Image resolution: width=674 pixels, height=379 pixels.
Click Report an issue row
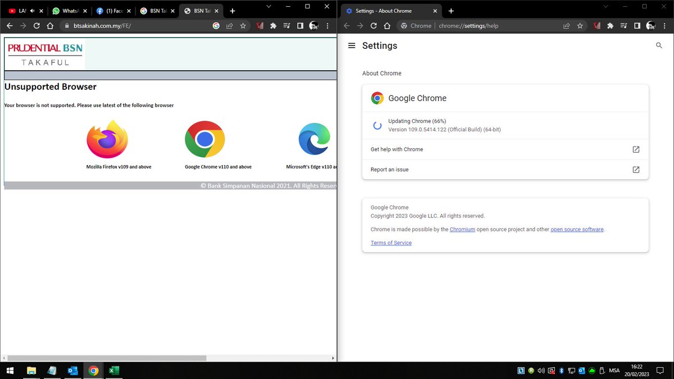coord(505,170)
